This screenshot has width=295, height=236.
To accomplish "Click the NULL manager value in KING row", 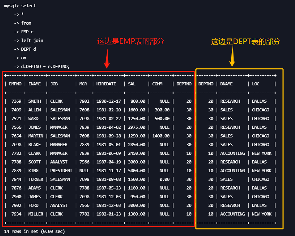I will [84, 171].
